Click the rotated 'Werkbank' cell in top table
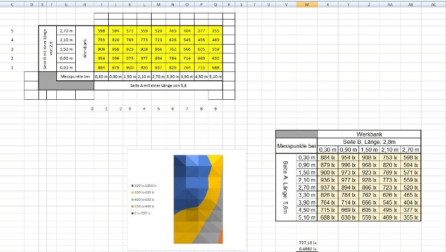This screenshot has width=446, height=252. pyautogui.click(x=85, y=49)
